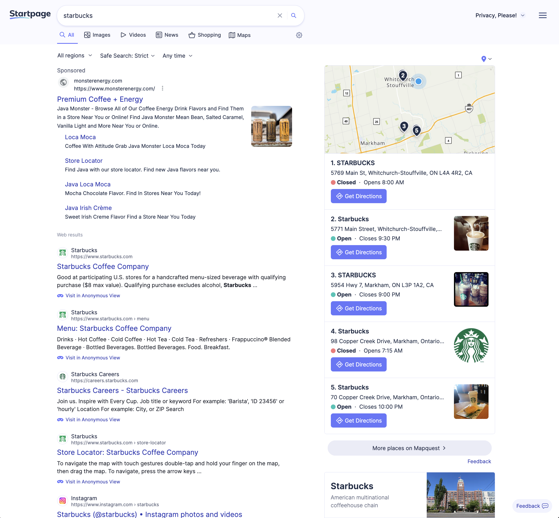Visit Store Locator result in Anonymous View
The width and height of the screenshot is (559, 518).
(x=89, y=482)
